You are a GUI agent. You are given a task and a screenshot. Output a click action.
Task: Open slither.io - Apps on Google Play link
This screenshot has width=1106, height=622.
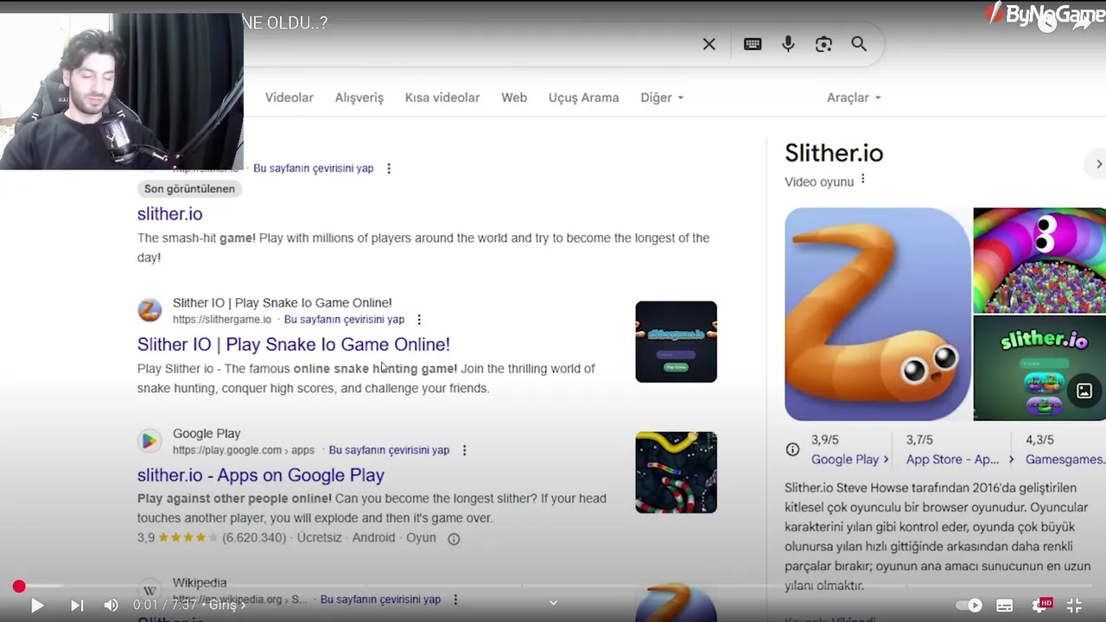pyautogui.click(x=261, y=474)
